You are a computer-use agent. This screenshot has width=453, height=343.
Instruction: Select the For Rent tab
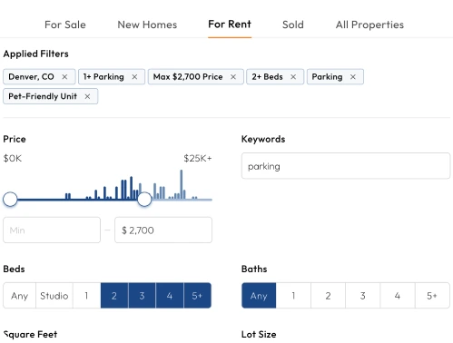[x=230, y=24]
